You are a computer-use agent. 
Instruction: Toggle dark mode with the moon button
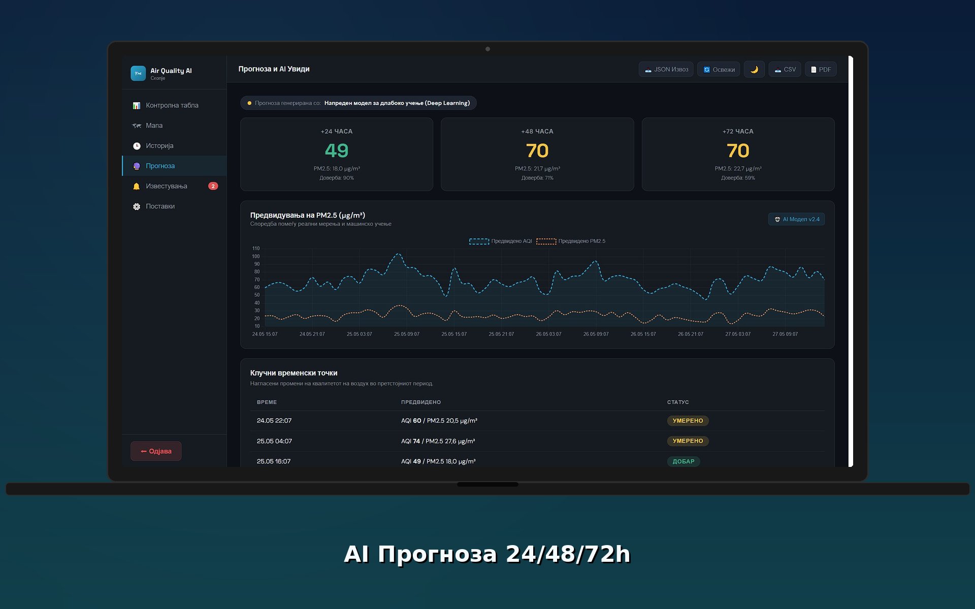pyautogui.click(x=754, y=70)
